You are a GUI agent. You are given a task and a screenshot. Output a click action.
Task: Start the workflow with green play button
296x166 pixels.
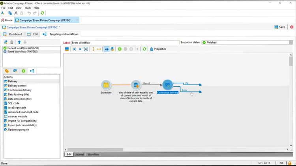[120, 49]
